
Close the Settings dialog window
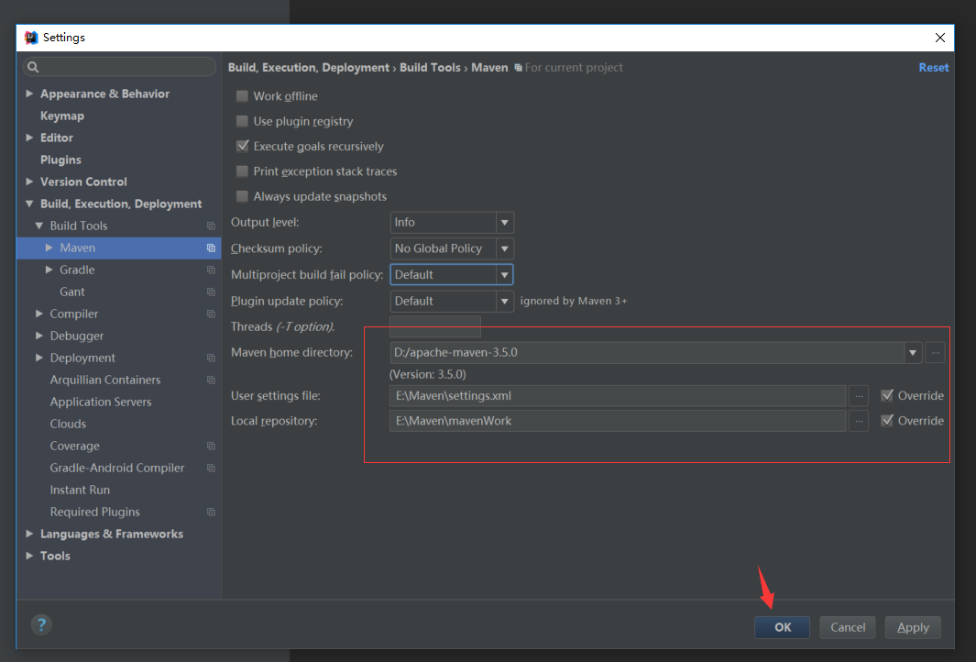pyautogui.click(x=940, y=38)
